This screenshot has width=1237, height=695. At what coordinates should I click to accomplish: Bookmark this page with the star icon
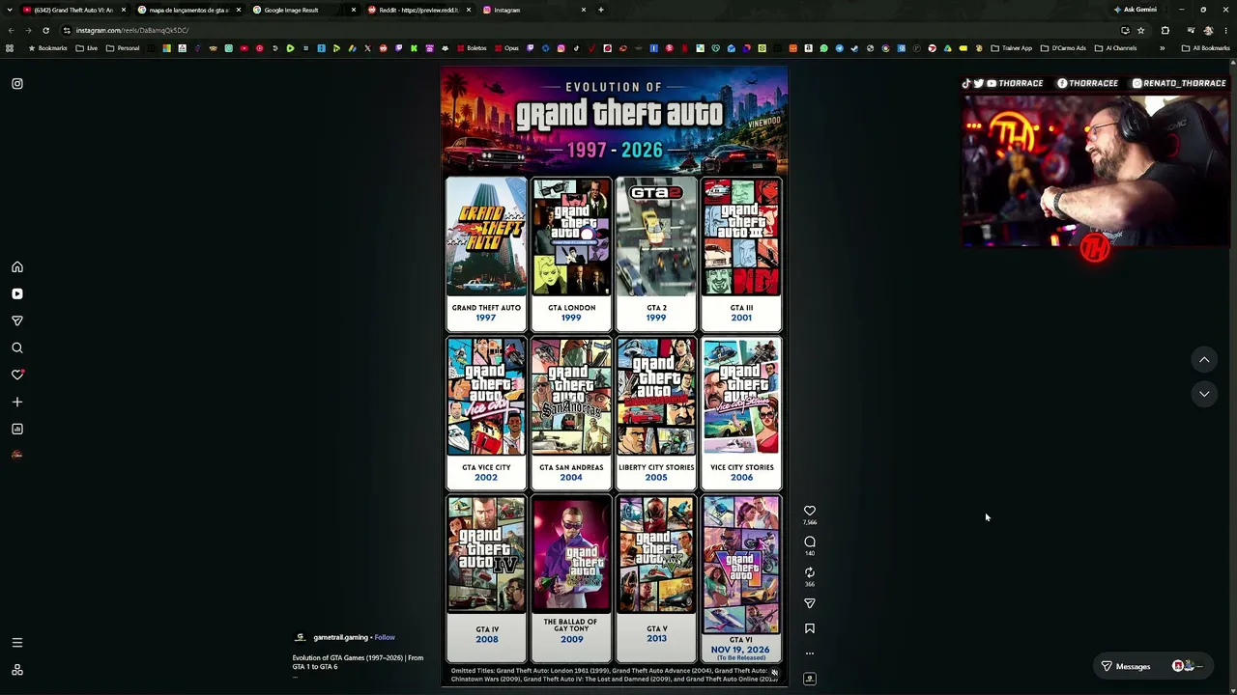[x=1140, y=30]
